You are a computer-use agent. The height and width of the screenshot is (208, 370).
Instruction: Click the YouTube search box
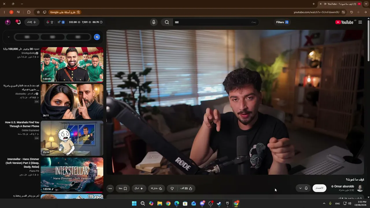coord(216,22)
